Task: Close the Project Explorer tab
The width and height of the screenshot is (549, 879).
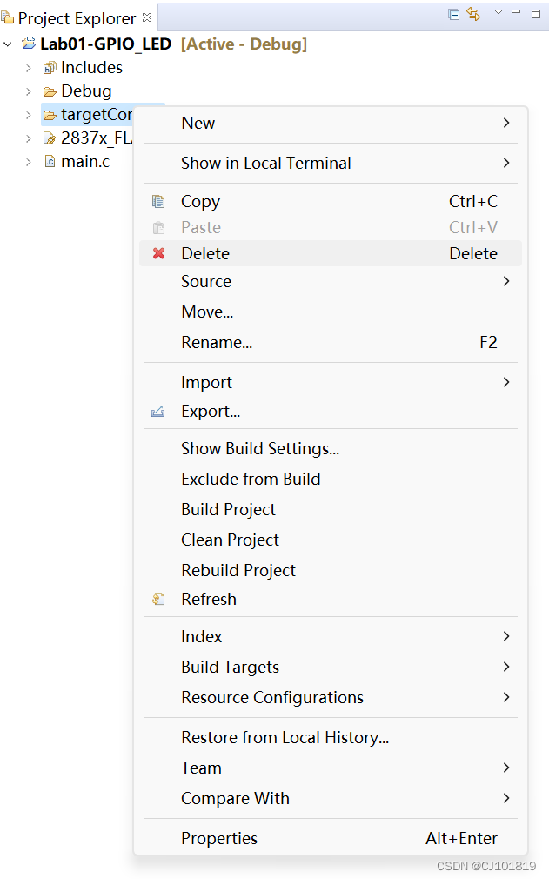Action: coord(146,17)
